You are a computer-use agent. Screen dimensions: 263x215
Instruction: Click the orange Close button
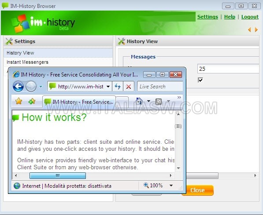point(197,190)
